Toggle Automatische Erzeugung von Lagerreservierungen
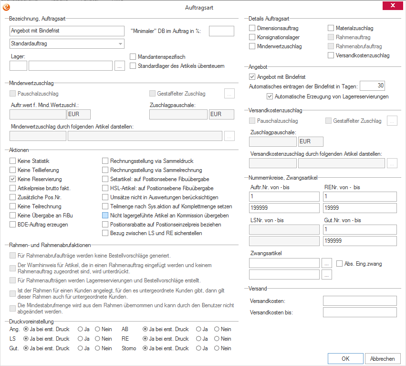Viewport: 406px width, 366px height. (x=270, y=97)
